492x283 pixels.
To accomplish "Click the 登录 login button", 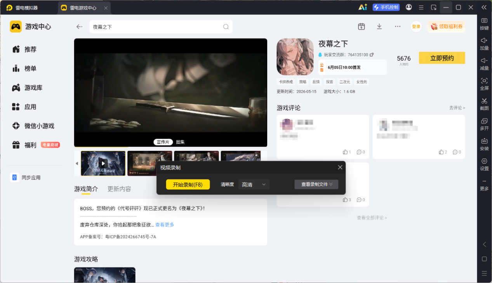I will coord(416,26).
